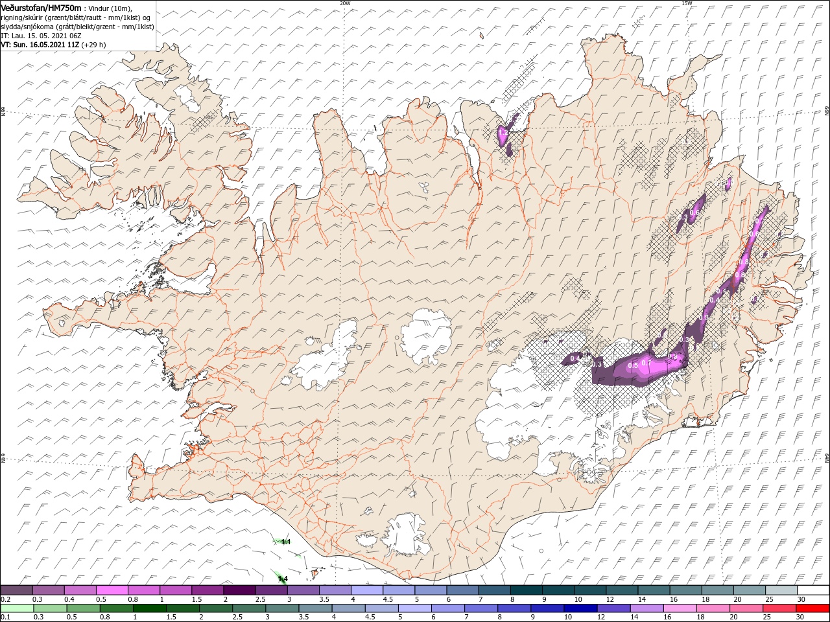The height and width of the screenshot is (622, 830).
Task: Select the 'VT: Sun. 16.05.2021 11Z' valid time line
Action: pyautogui.click(x=40, y=45)
